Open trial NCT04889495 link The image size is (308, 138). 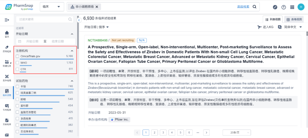(x=98, y=40)
